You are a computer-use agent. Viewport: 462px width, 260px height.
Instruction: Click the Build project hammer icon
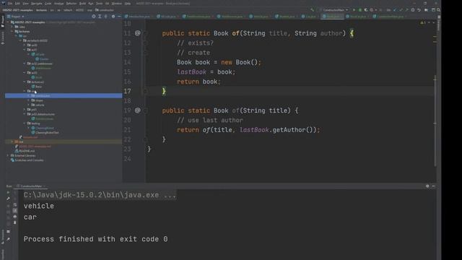[313, 10]
